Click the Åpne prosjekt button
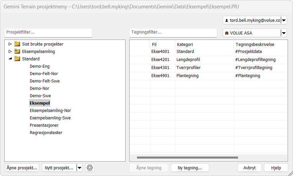Viewport: 293px width, 176px height. click(22, 168)
